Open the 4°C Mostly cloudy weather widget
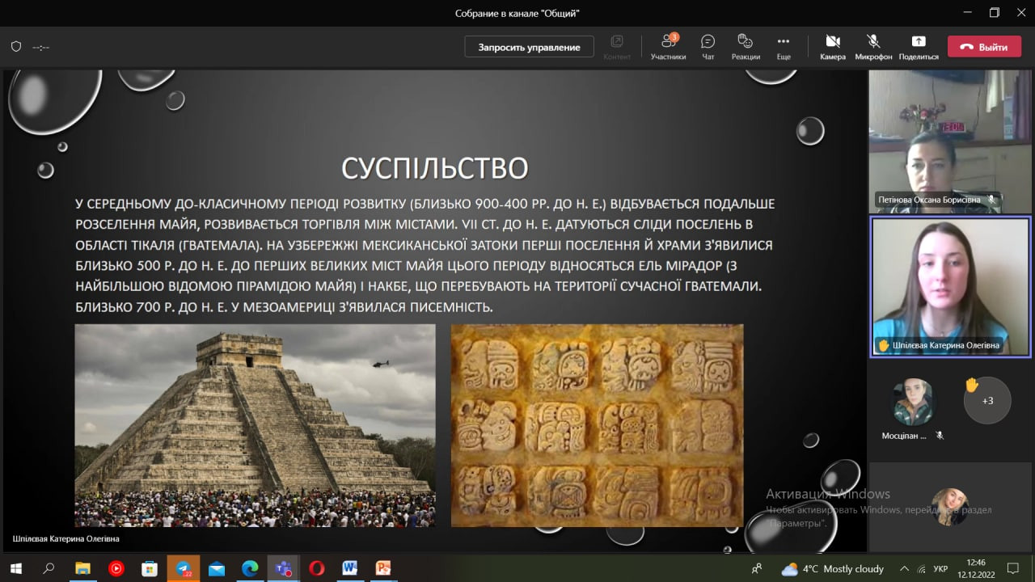The width and height of the screenshot is (1035, 582). point(833,568)
